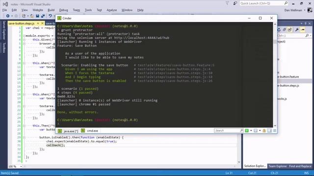Switch to the java.exe tab in Cmder

click(x=68, y=131)
